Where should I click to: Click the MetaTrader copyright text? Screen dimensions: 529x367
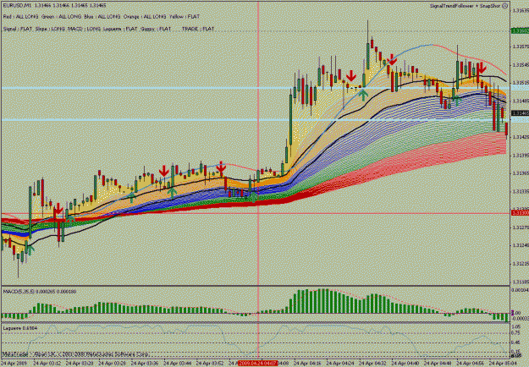tap(76, 354)
